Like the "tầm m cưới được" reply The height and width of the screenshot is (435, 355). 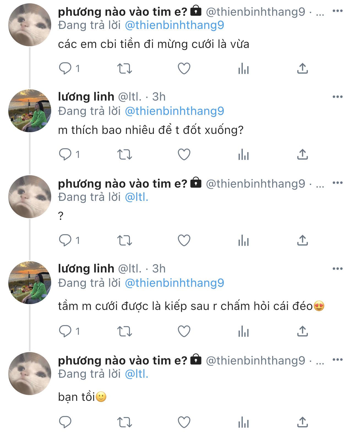pos(184,331)
